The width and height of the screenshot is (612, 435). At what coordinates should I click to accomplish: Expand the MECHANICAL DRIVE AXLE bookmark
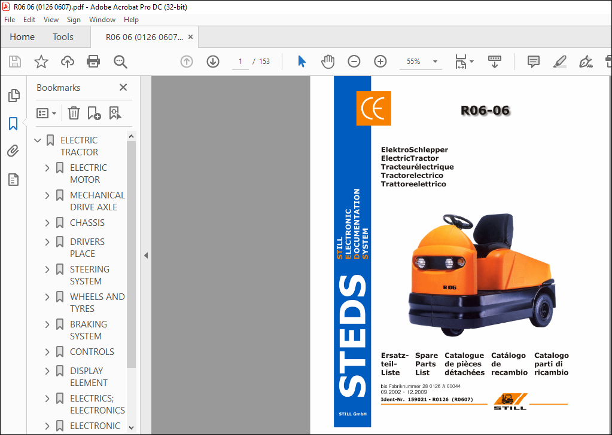tap(47, 195)
